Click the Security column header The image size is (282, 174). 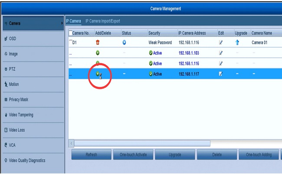pos(163,33)
